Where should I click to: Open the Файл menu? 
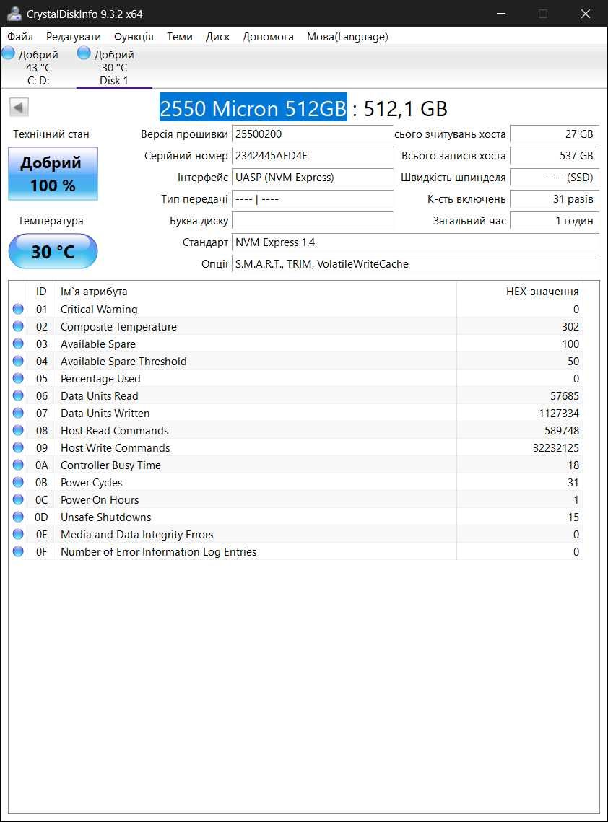click(20, 37)
